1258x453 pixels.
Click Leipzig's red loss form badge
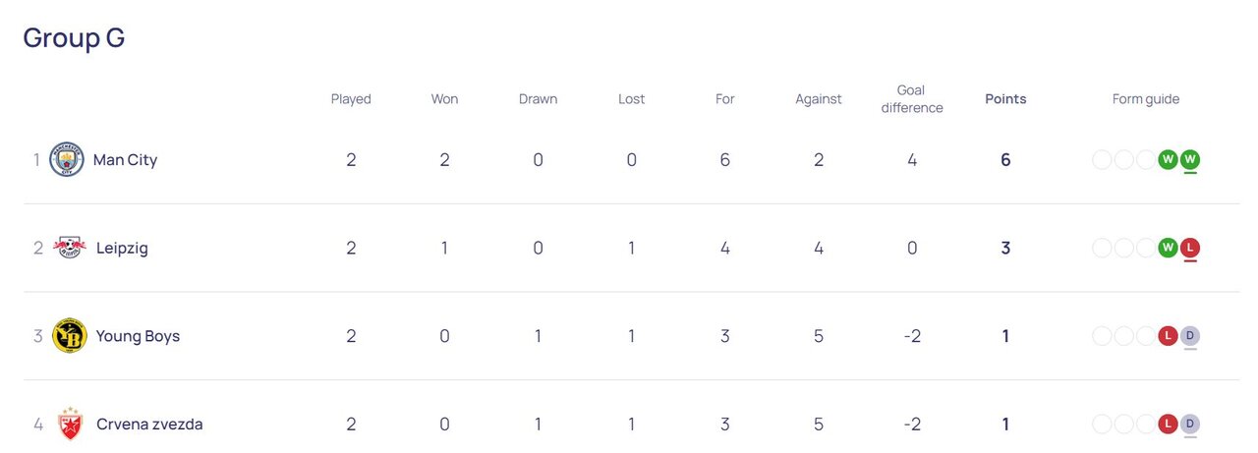[1190, 248]
